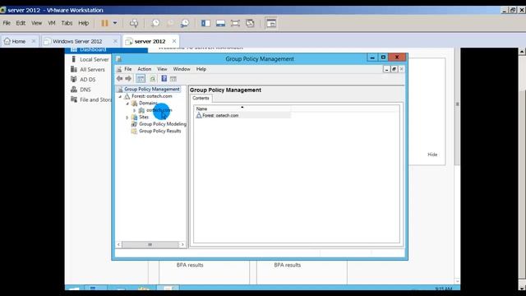Sort by the Name column header
Viewport: 526px width, 296px height.
tap(242, 109)
